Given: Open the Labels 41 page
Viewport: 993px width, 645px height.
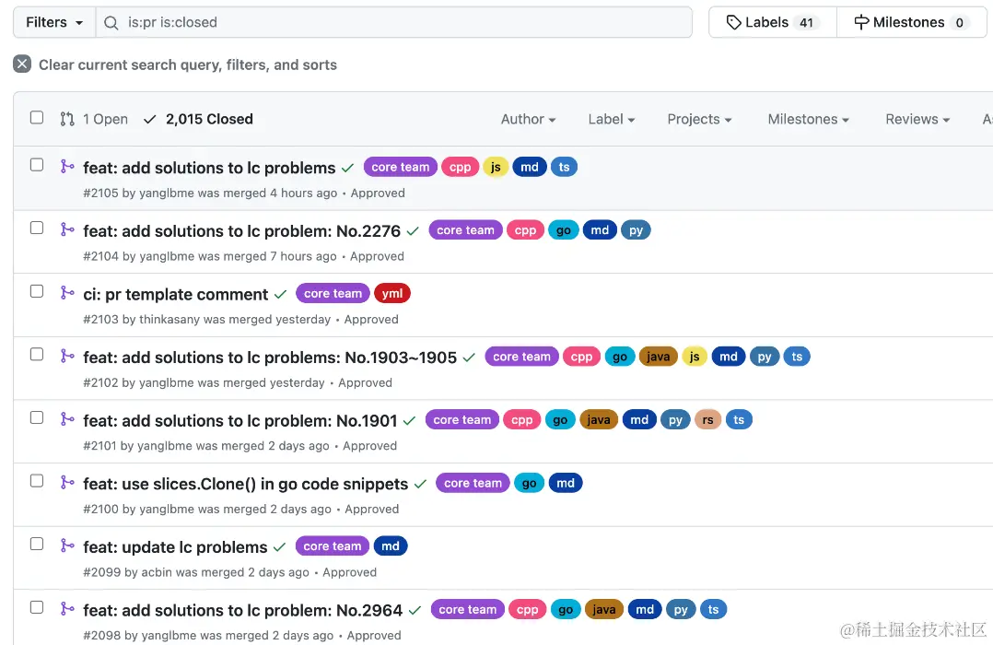Looking at the screenshot, I should click(x=773, y=22).
